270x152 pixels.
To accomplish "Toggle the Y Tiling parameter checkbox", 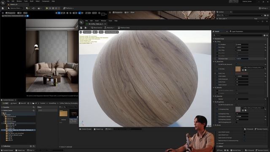I will [217, 50].
